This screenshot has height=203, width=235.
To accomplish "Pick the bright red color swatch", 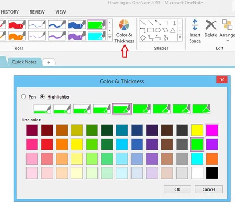I will point(47,145).
